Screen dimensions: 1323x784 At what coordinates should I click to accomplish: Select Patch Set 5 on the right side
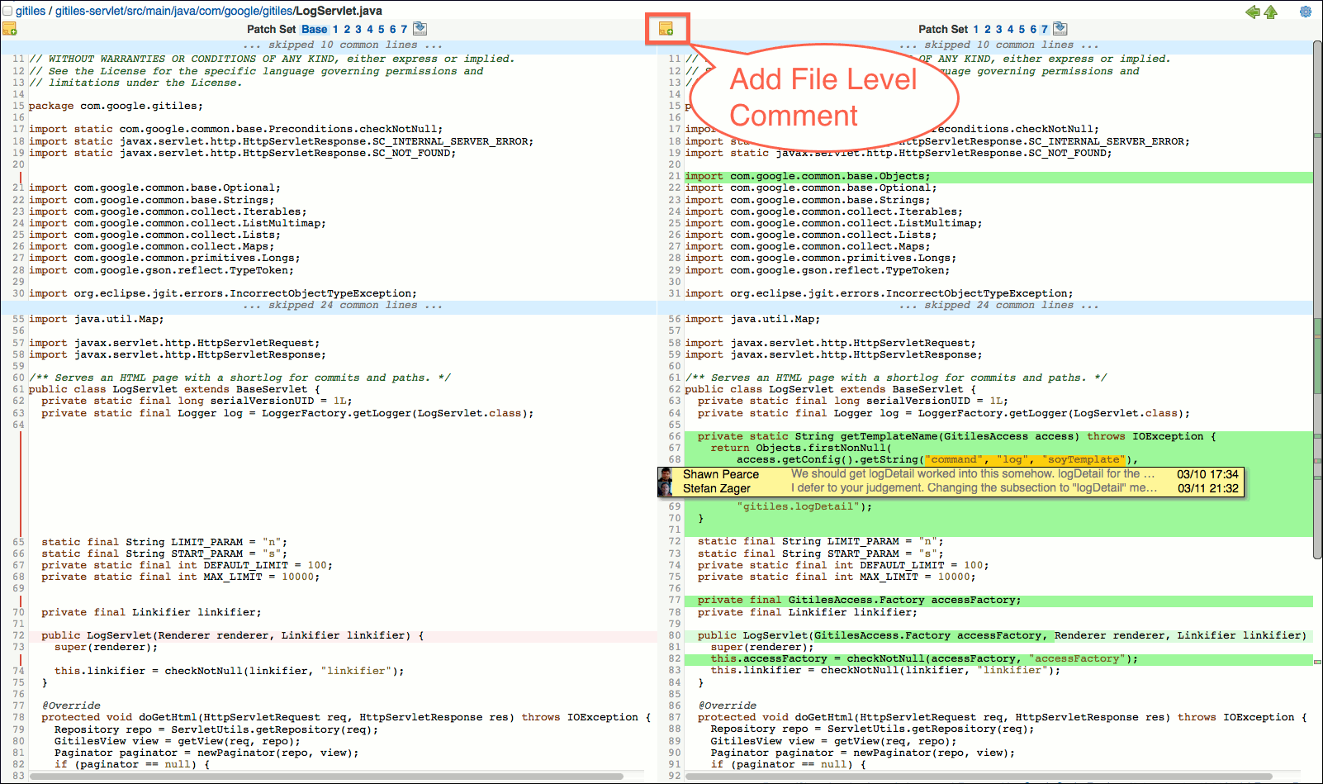point(1022,28)
